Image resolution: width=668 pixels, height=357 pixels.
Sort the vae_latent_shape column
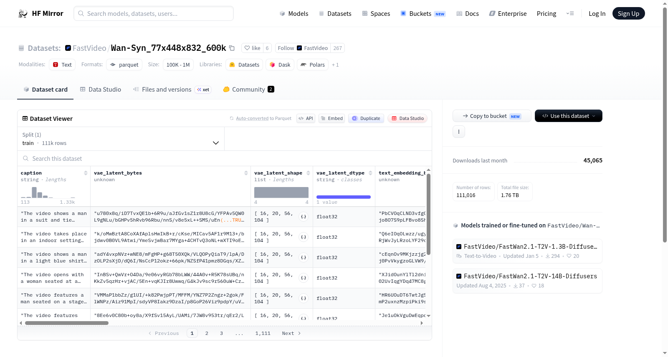(x=308, y=173)
